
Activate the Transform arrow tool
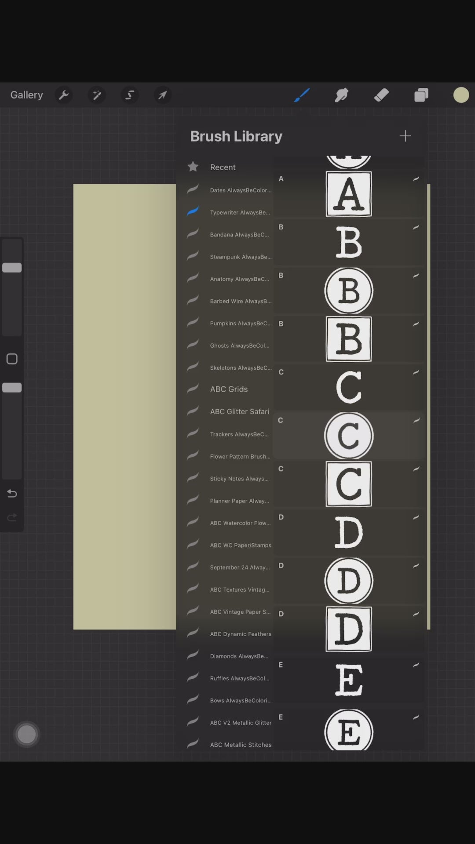coord(162,95)
